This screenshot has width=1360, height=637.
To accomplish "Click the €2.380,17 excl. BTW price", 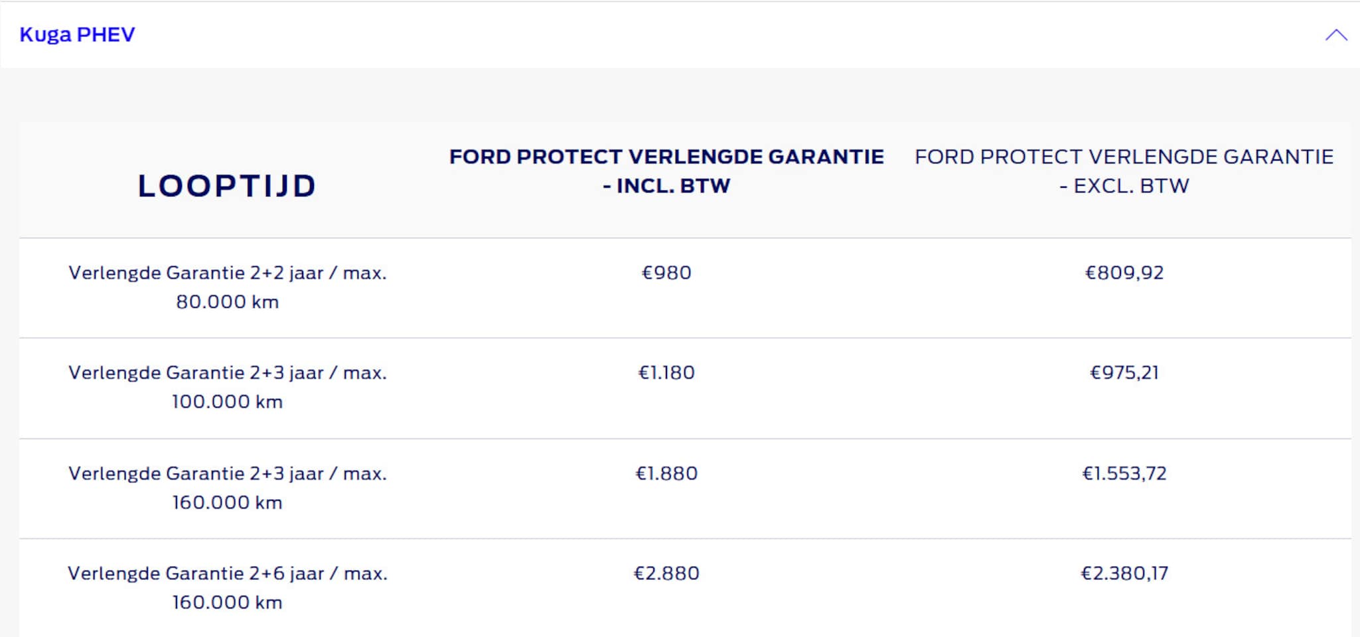I will pyautogui.click(x=1124, y=573).
